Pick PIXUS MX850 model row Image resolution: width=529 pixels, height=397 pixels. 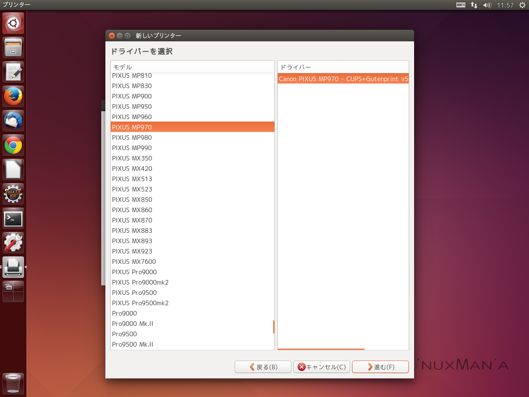tap(193, 199)
